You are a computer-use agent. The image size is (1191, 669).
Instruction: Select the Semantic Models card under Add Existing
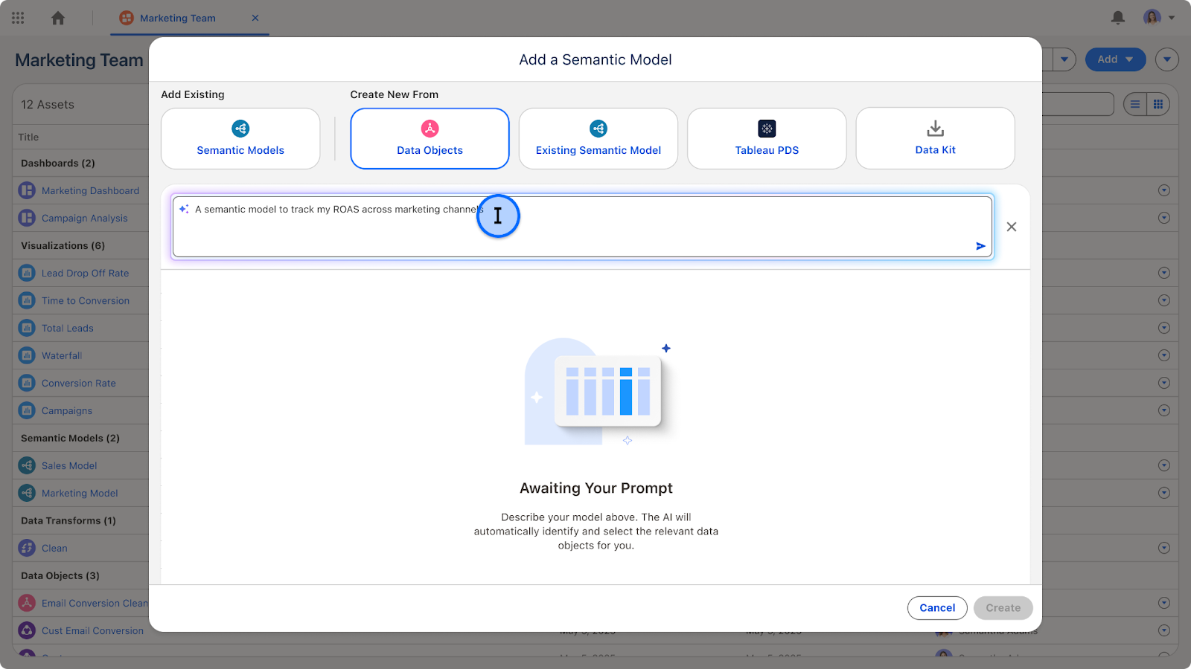[x=240, y=138]
